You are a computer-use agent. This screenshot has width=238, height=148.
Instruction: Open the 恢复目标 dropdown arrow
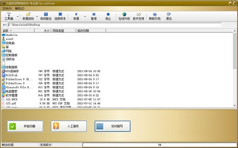pos(37,16)
